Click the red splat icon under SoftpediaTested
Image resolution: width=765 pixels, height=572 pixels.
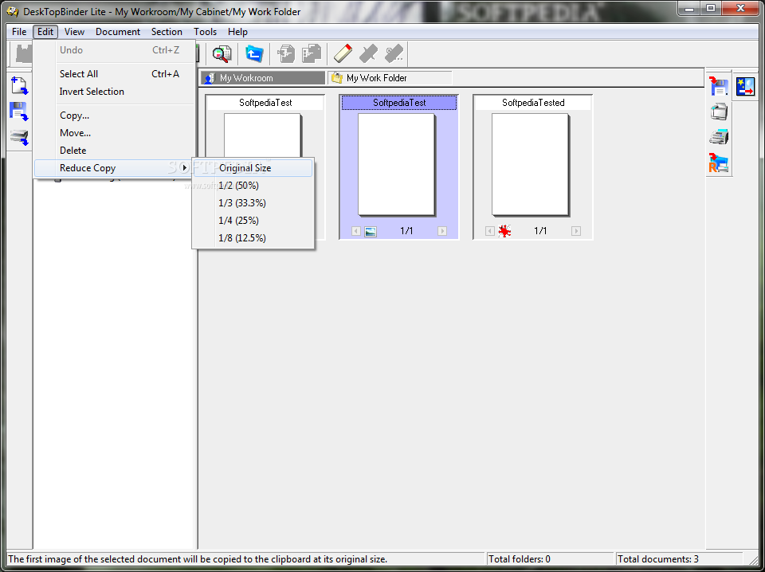(504, 231)
